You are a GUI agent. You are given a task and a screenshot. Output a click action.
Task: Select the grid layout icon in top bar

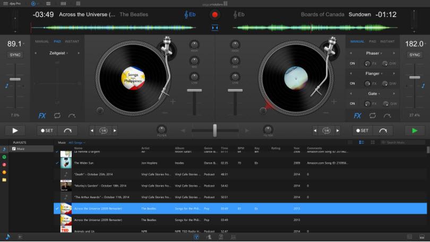click(78, 4)
